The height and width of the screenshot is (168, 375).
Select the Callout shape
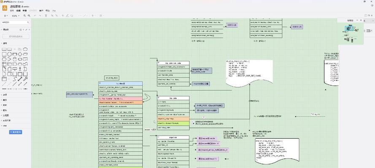click(x=15, y=69)
